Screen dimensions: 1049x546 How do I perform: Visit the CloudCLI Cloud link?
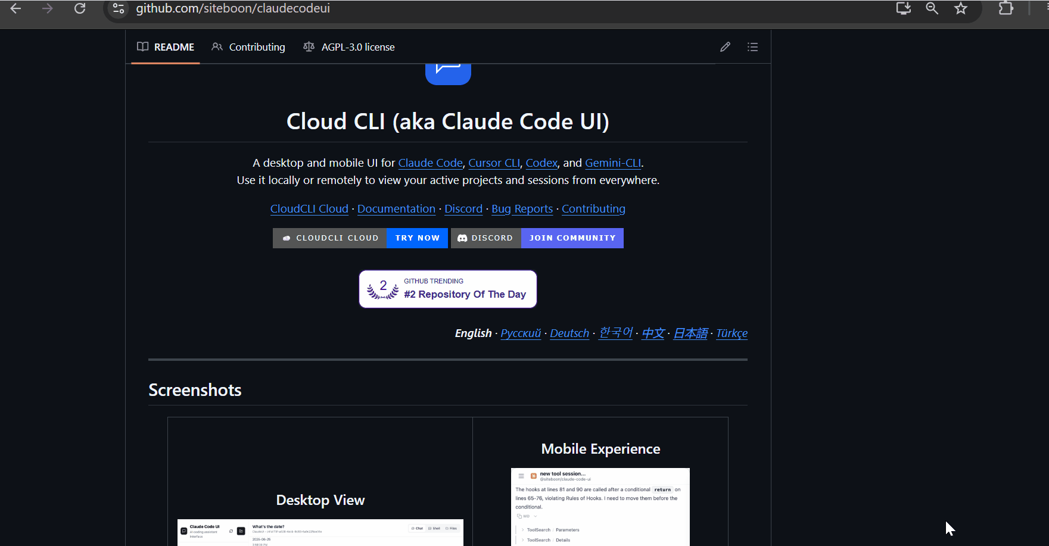point(309,209)
